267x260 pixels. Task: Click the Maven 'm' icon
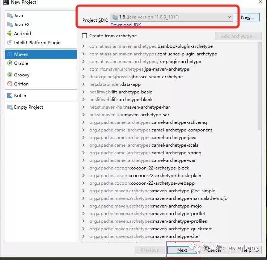[10, 54]
